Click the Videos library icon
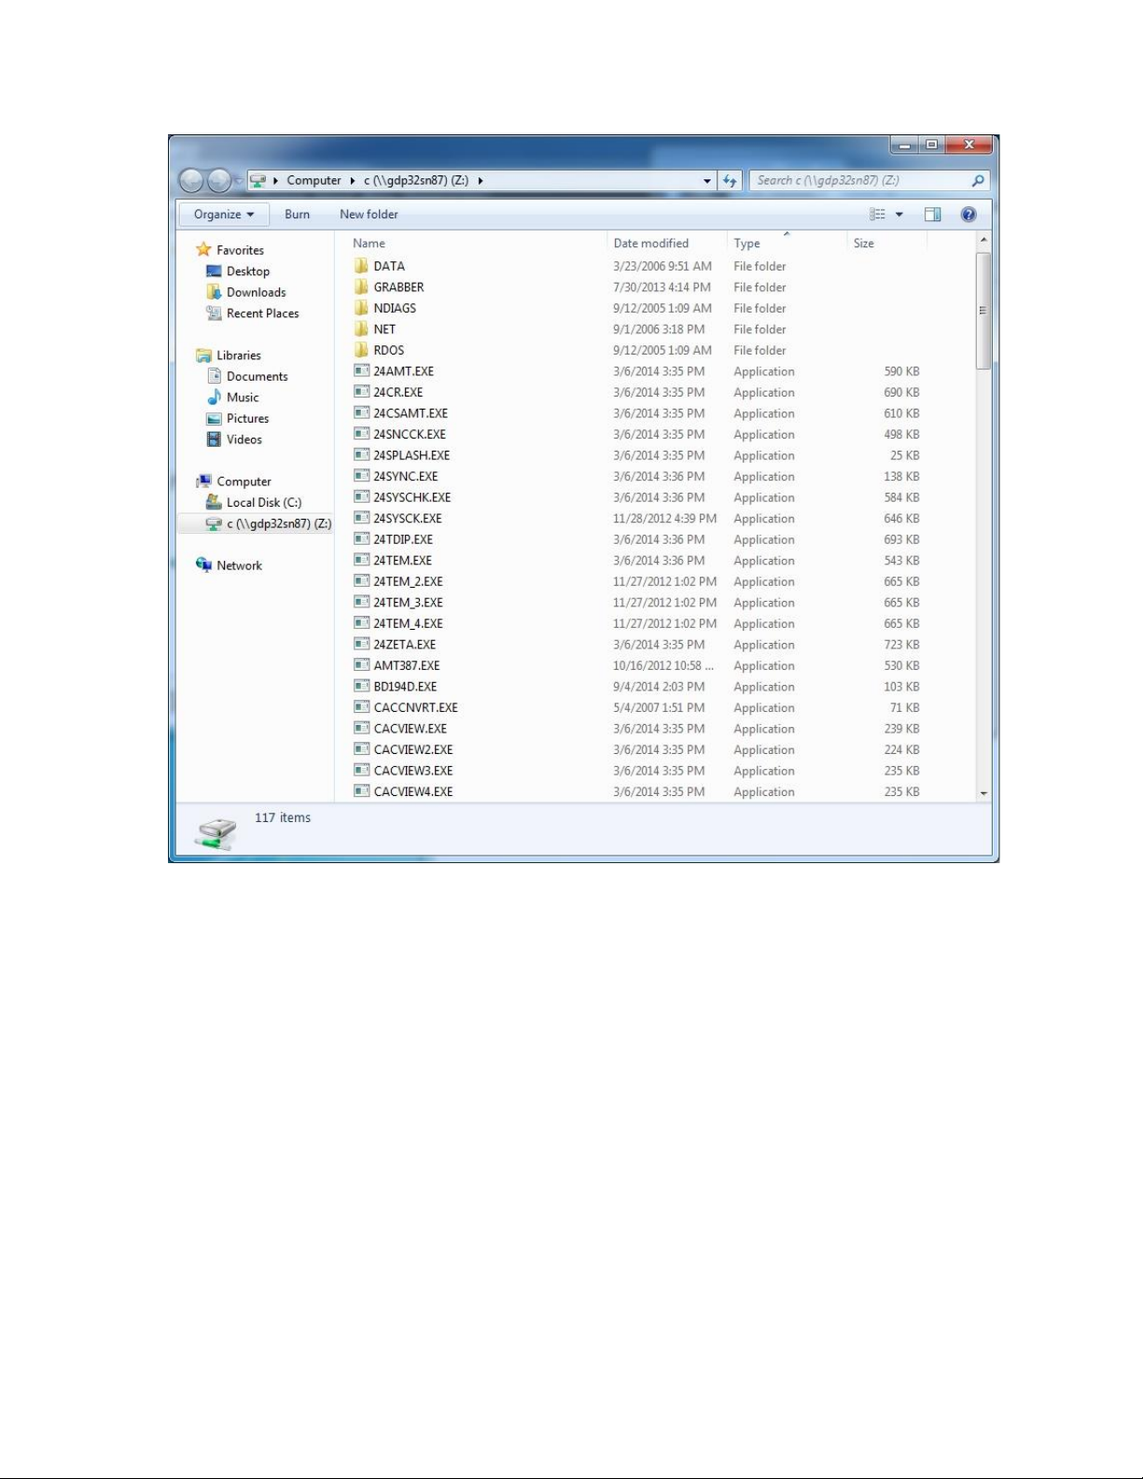This screenshot has width=1143, height=1479. tap(214, 440)
